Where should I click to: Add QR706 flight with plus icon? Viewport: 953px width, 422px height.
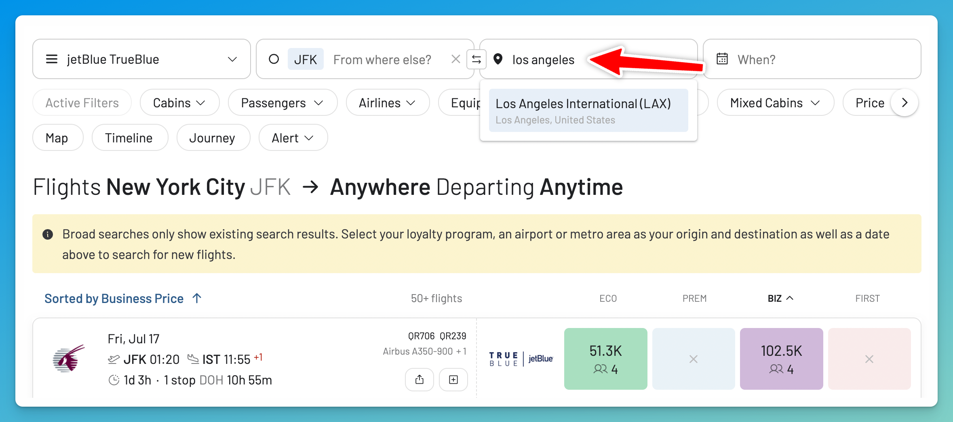click(453, 380)
